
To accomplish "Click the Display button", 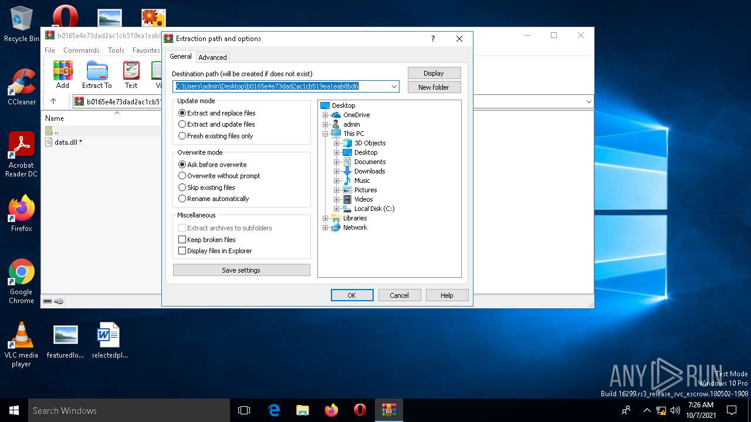I will (x=434, y=73).
